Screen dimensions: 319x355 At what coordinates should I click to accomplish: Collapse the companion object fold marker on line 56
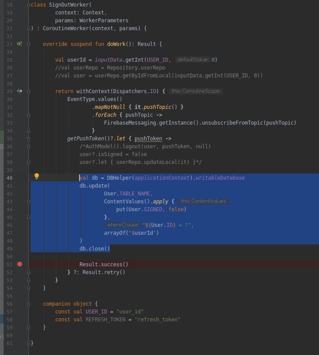pyautogui.click(x=28, y=304)
